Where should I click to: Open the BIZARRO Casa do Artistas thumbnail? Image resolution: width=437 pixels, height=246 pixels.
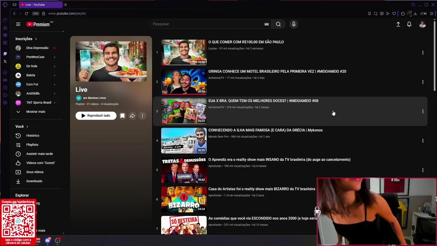[184, 199]
